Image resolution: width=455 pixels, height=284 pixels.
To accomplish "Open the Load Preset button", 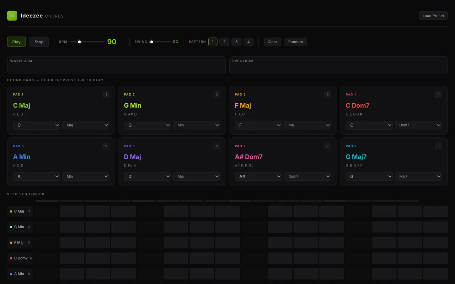I will 433,16.
